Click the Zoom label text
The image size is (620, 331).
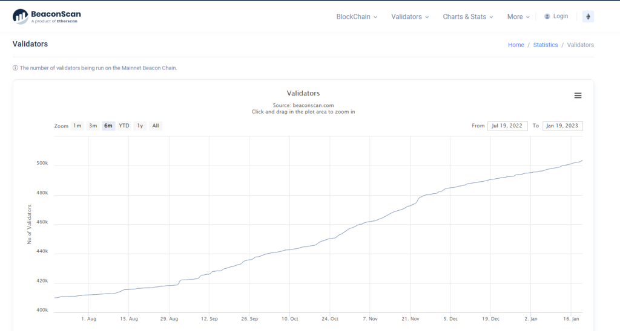click(x=61, y=126)
